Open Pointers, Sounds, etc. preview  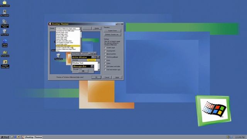[112, 34]
